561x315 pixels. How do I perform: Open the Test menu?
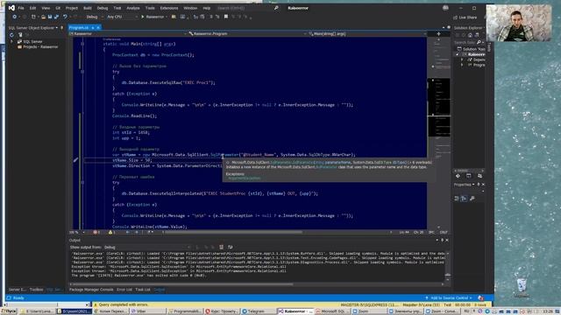(117, 8)
